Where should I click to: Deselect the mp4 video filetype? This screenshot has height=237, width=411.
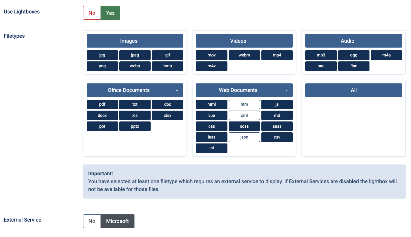tap(277, 55)
